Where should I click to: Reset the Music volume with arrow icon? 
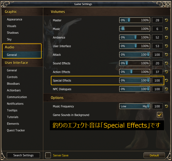click(x=166, y=29)
